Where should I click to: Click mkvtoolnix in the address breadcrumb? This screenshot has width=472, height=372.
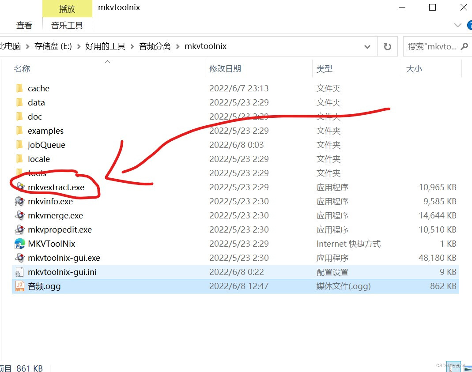click(x=206, y=46)
